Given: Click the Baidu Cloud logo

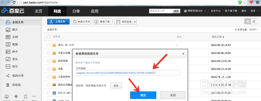Looking at the screenshot, I should [13, 11].
